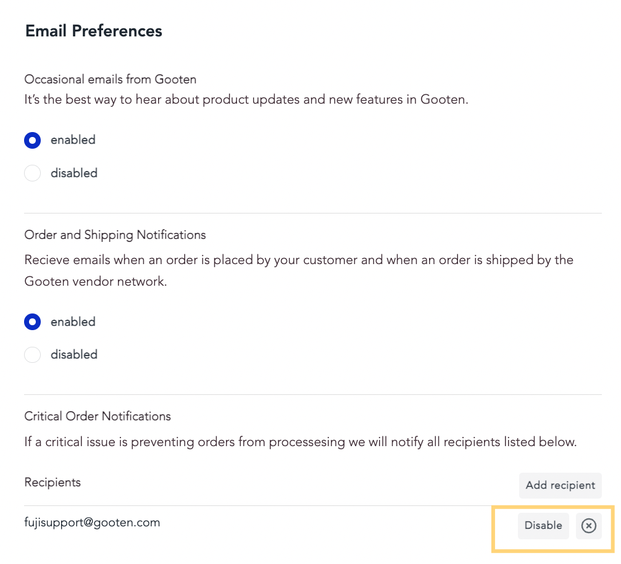Click the 'enabled' label under Occasional emails
Viewport: 621px width, 564px height.
point(73,140)
